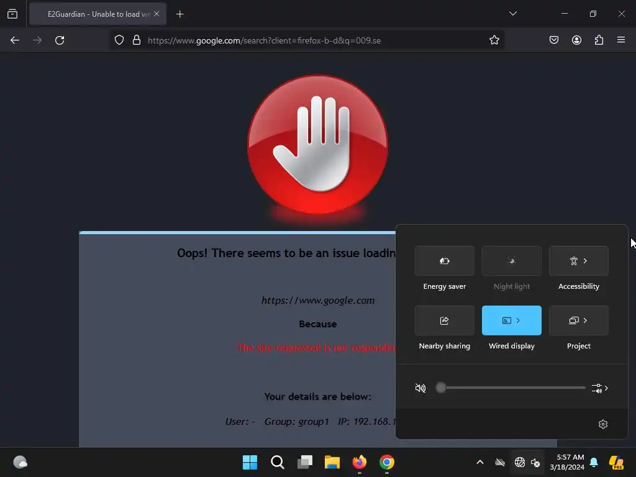Click muted volume tray icon
The image size is (636, 477).
535,462
